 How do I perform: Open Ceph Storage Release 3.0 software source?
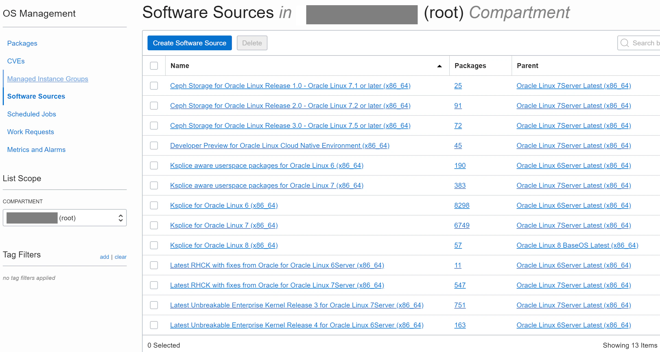[x=290, y=125]
